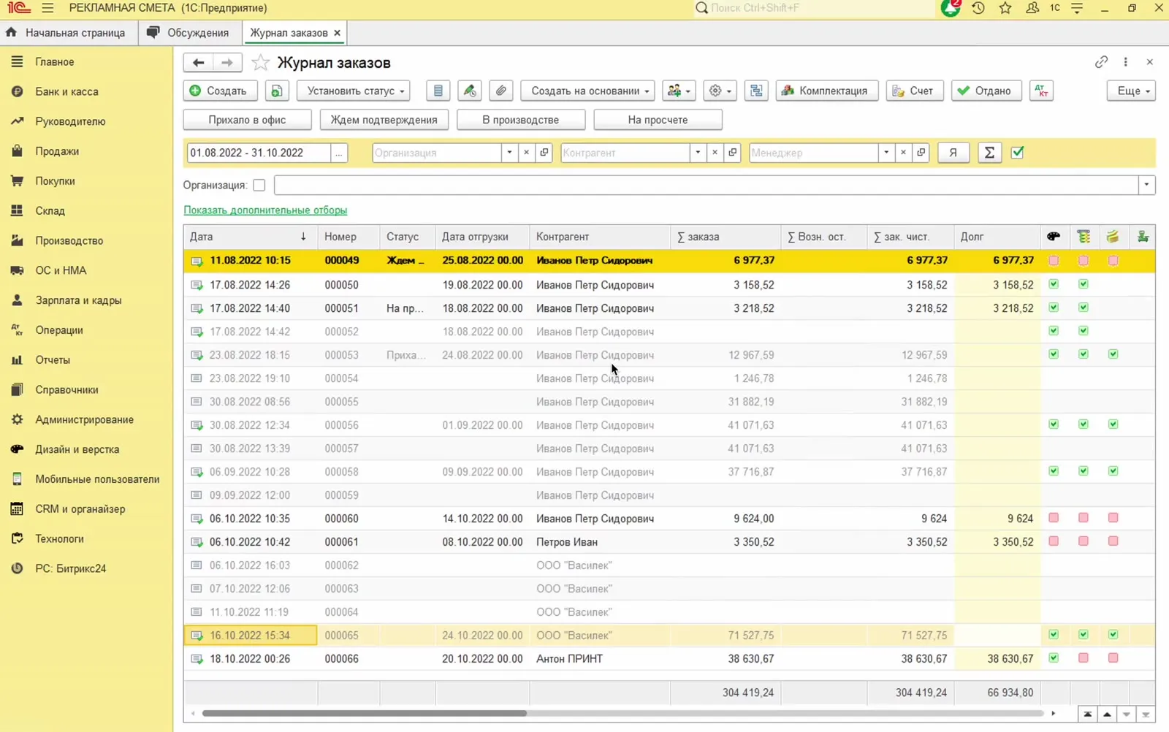
Task: Open the document list icon in toolbar
Action: pos(438,91)
